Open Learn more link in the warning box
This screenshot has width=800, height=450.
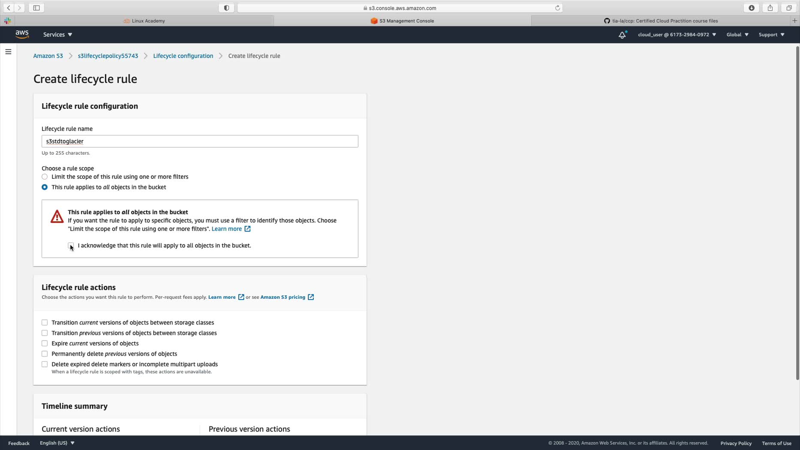tap(227, 229)
